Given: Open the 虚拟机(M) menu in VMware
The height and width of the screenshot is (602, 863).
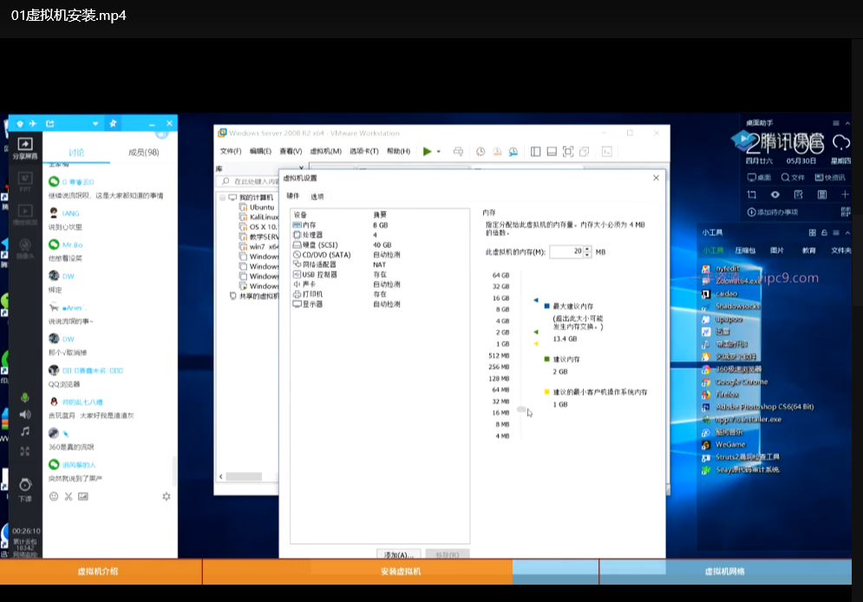Looking at the screenshot, I should (326, 151).
